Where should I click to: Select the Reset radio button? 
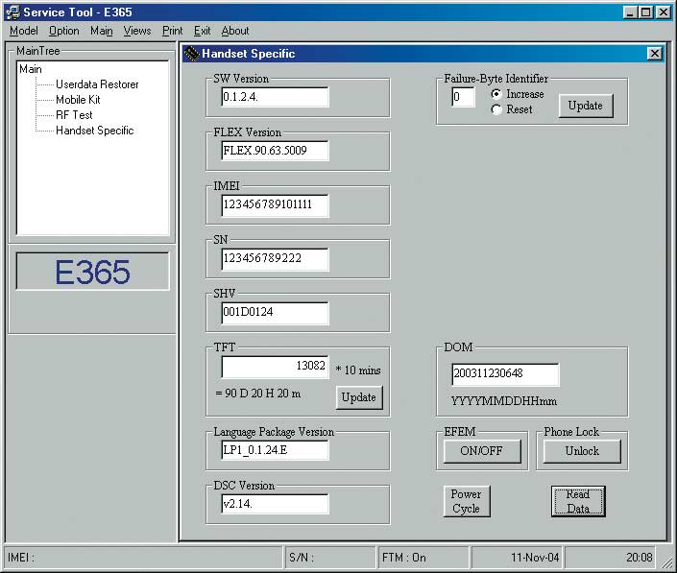(496, 109)
